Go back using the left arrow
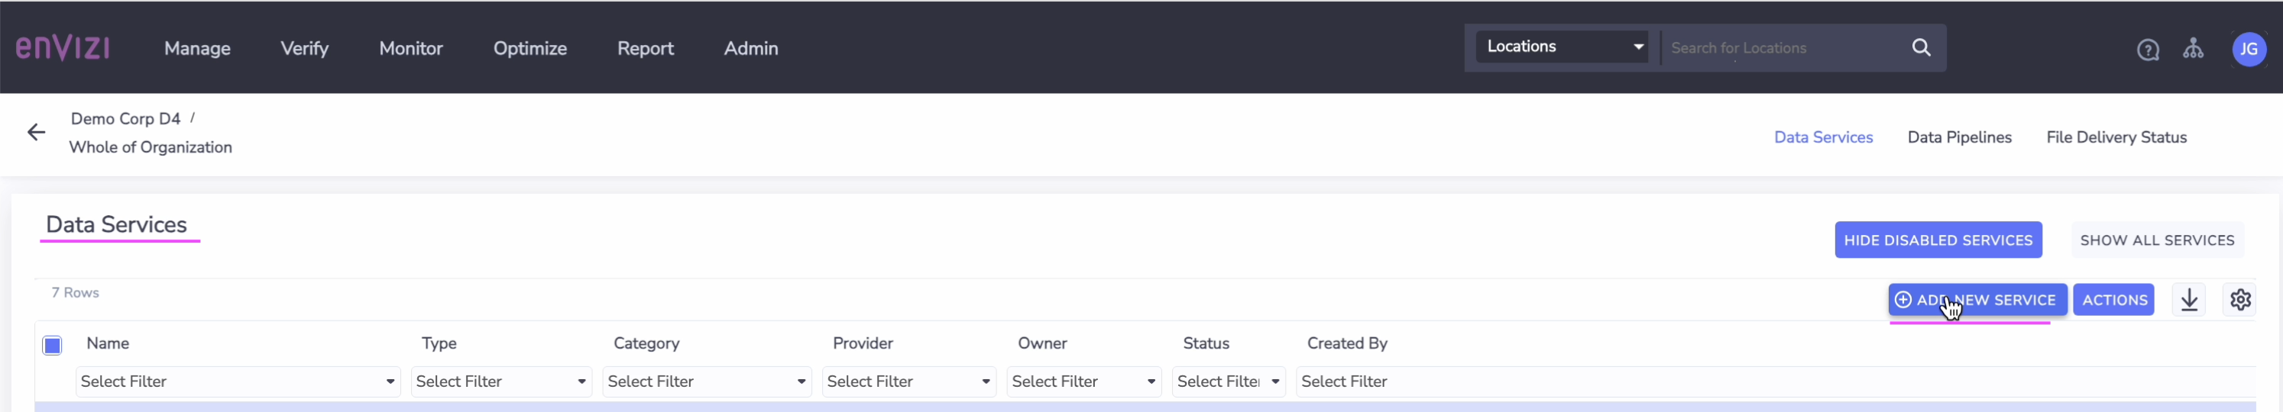 35,133
